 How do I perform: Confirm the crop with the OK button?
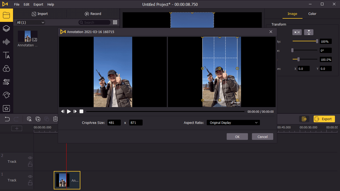237,136
